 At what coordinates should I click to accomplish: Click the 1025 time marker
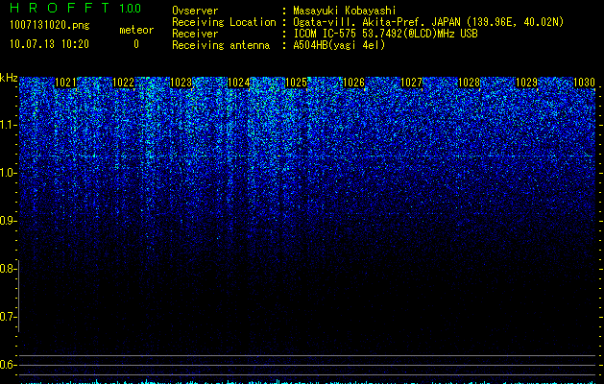pos(296,83)
